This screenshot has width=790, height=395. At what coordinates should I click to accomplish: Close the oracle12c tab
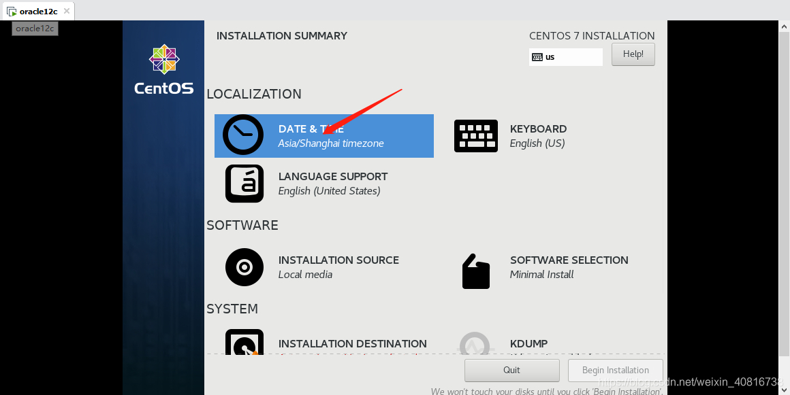[x=66, y=11]
